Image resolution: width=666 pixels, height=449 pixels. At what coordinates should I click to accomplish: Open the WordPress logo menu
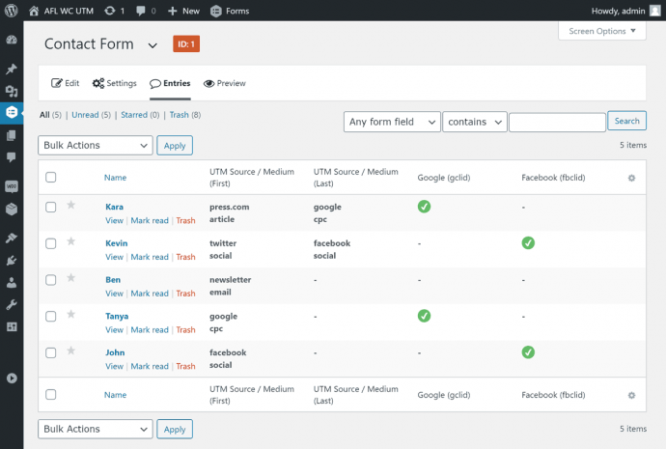point(12,11)
